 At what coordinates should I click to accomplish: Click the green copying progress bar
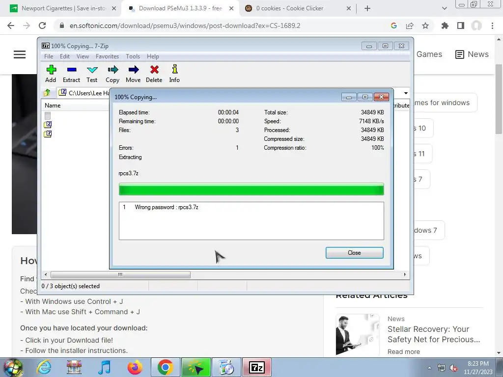tap(251, 189)
